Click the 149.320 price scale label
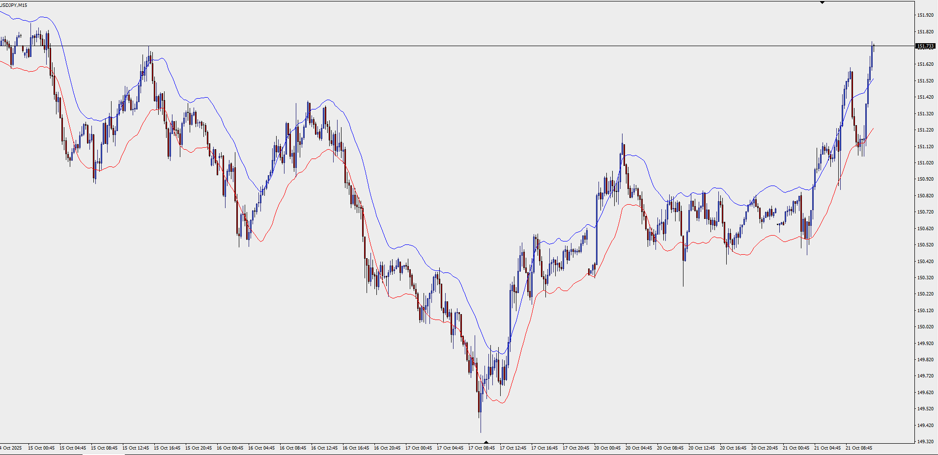This screenshot has height=455, width=938. pyautogui.click(x=925, y=442)
